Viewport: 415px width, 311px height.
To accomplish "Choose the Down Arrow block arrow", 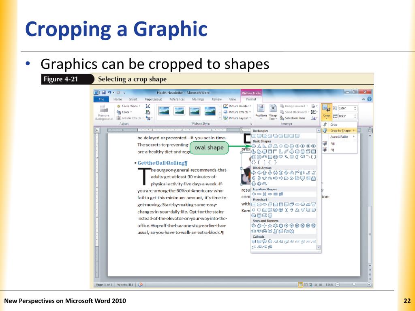I will click(x=270, y=173).
